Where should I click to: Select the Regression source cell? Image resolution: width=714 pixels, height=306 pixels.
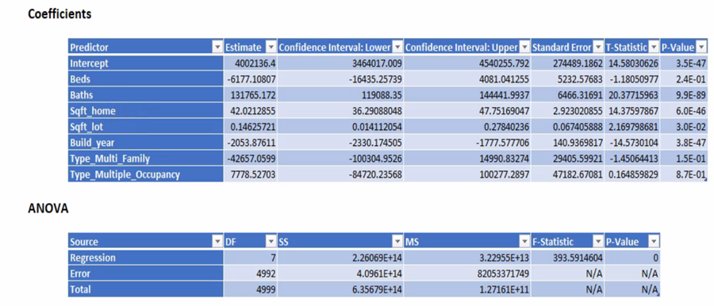146,258
